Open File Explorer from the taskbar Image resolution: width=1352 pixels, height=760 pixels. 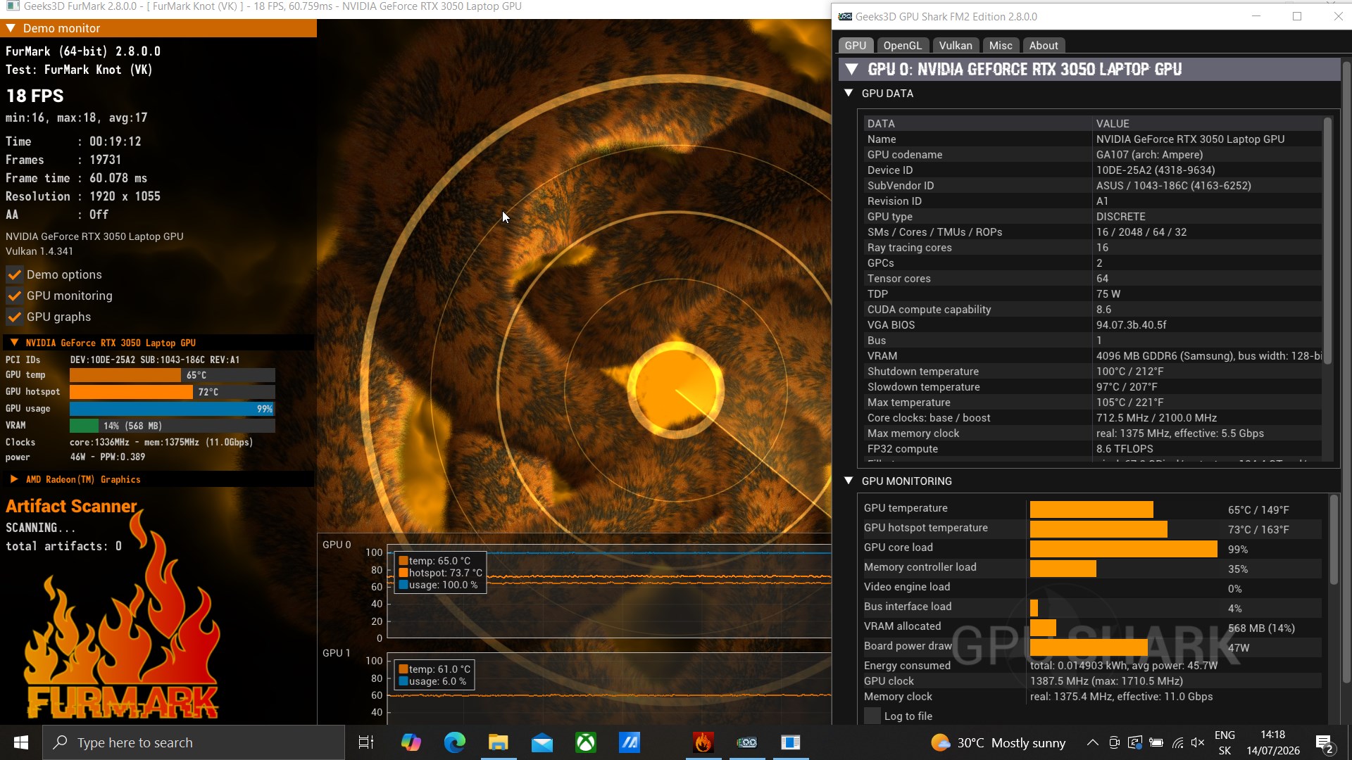(x=498, y=742)
